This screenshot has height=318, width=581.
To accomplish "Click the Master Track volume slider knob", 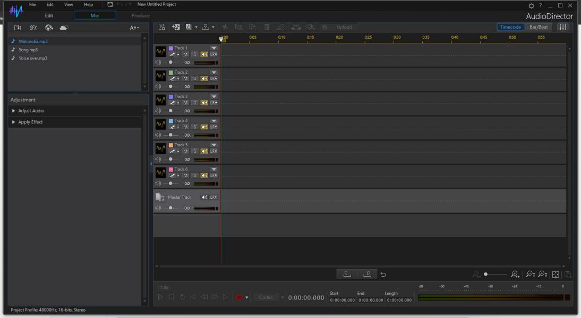I will pos(170,208).
